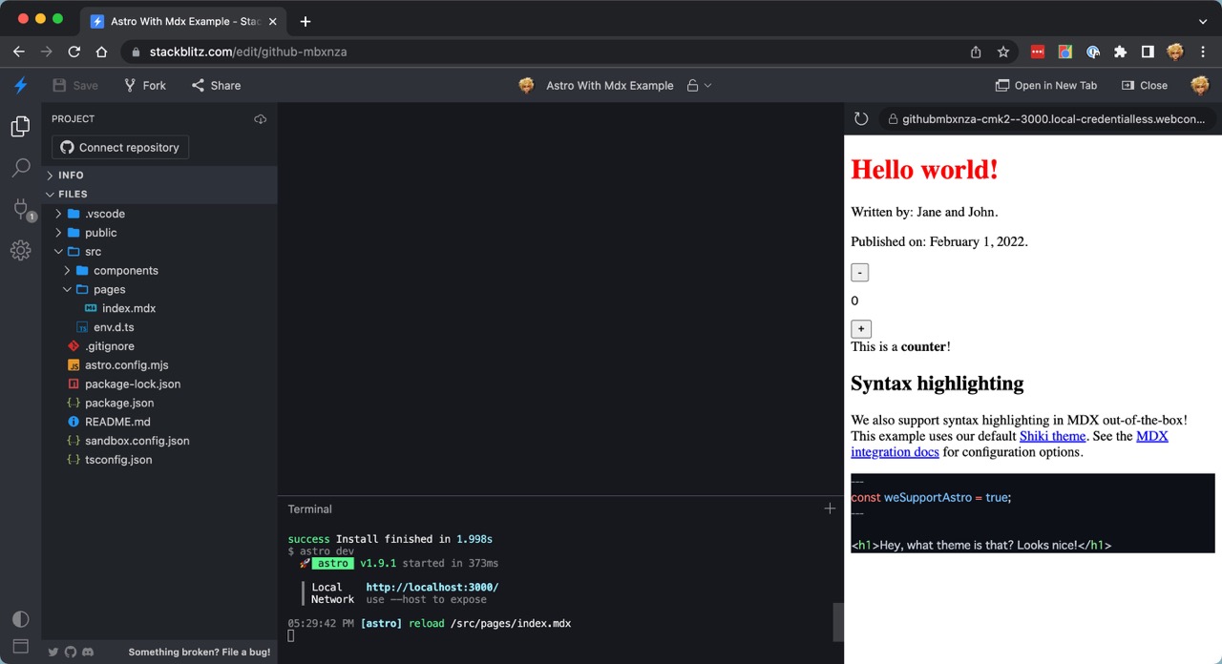Open index.mdx in the file tree

click(x=128, y=308)
